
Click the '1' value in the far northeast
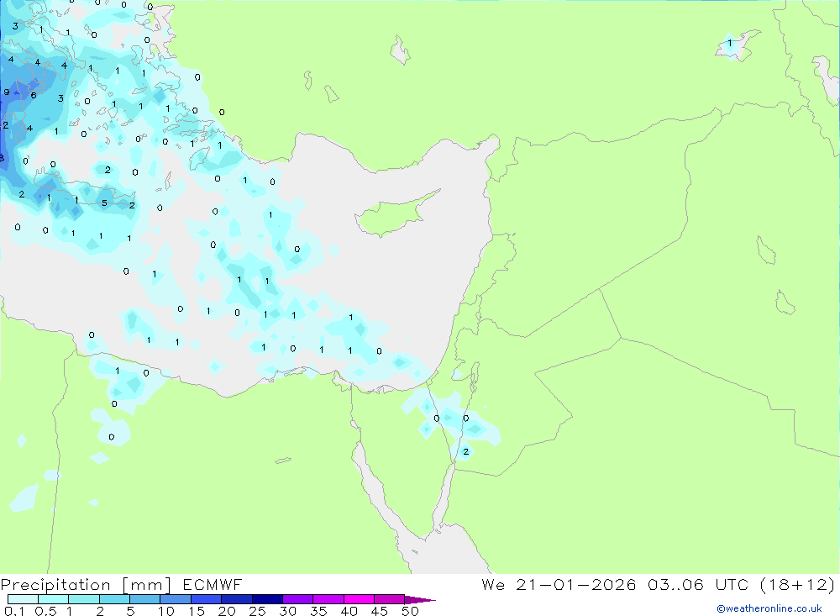coord(730,43)
